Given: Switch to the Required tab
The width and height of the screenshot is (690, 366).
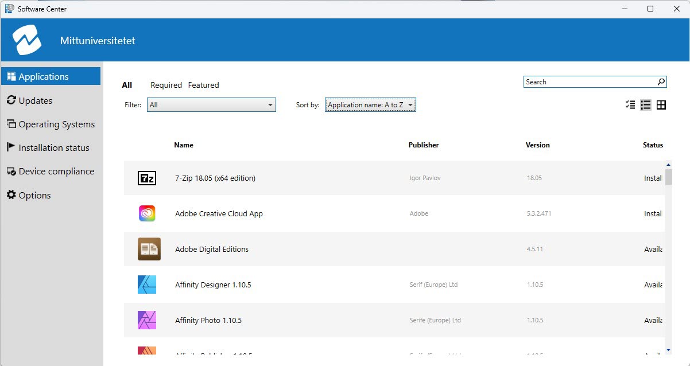Looking at the screenshot, I should point(166,85).
